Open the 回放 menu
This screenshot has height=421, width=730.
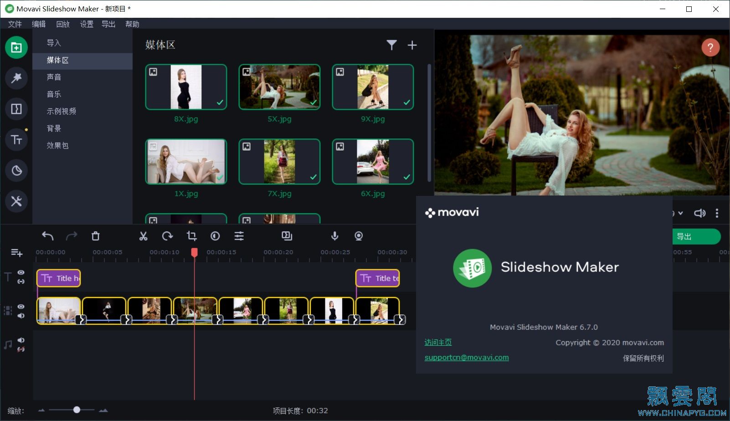coord(63,24)
